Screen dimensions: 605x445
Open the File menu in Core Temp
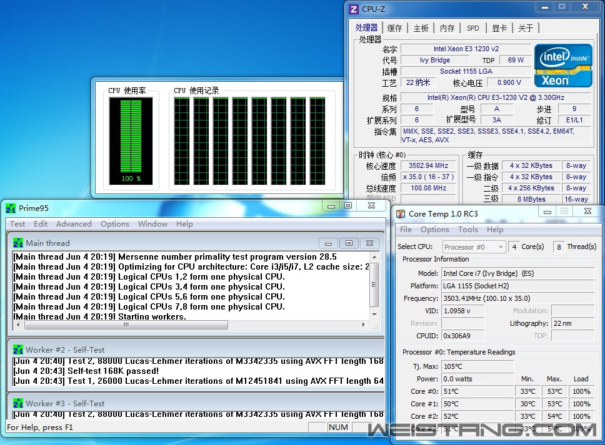tap(406, 230)
